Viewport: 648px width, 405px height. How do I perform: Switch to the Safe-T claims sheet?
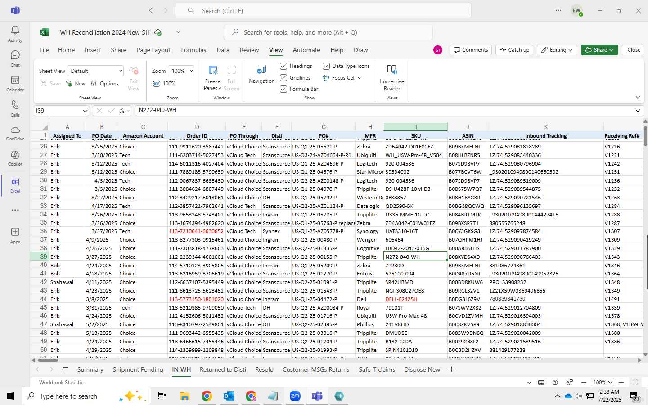point(377,369)
